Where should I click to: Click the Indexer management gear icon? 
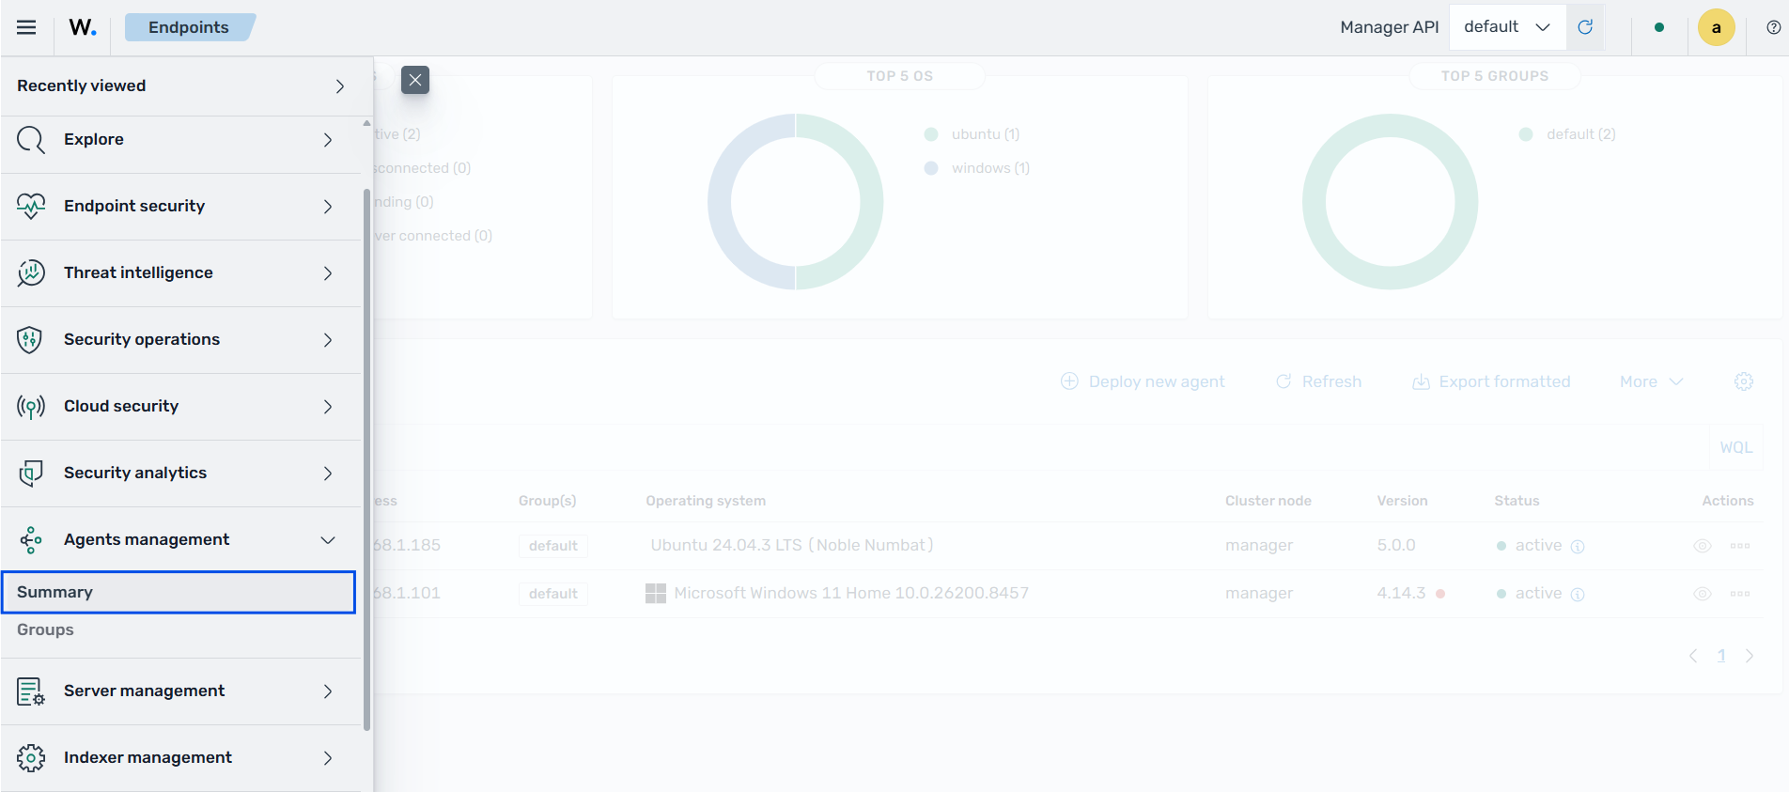click(x=31, y=758)
